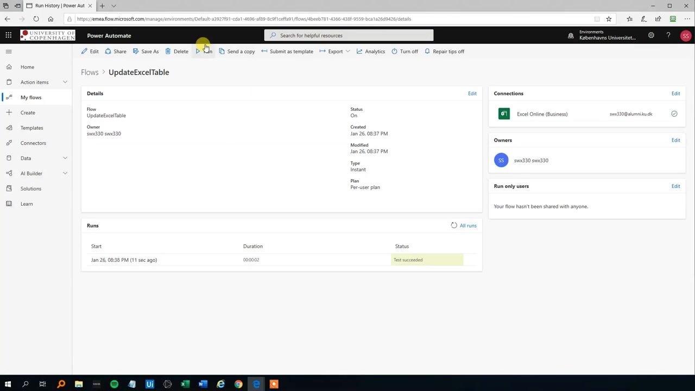Turn off the flow
This screenshot has height=391, width=695.
pyautogui.click(x=405, y=52)
